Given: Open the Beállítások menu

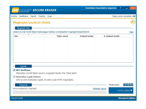Looking at the screenshot, I should pos(24,16).
